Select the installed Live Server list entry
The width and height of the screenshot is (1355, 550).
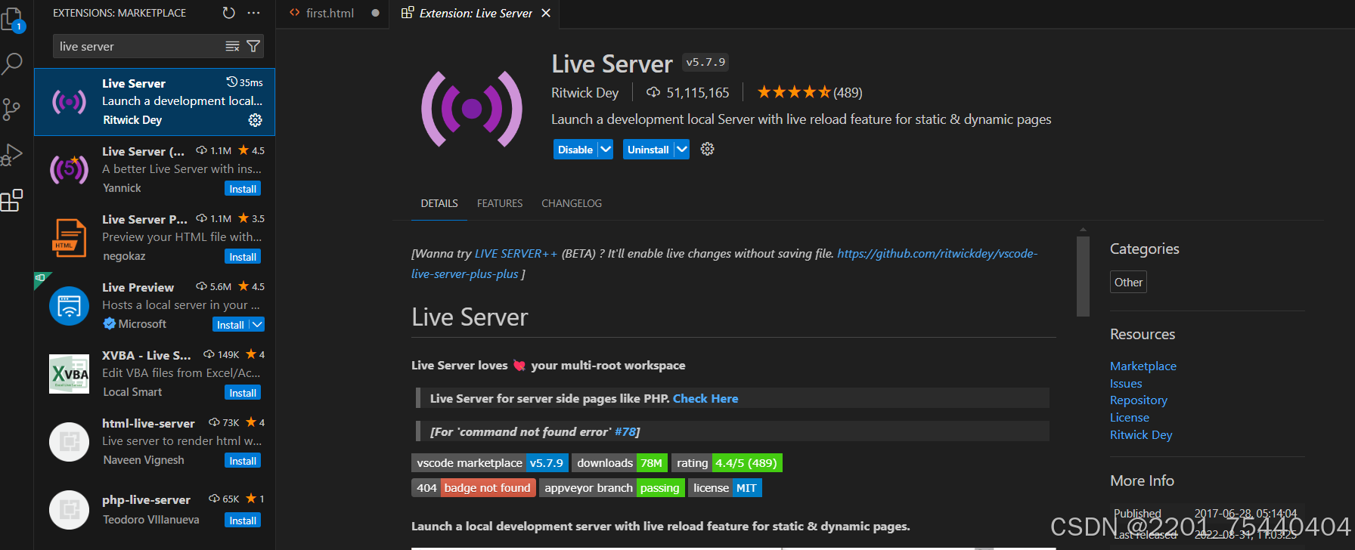(x=154, y=102)
